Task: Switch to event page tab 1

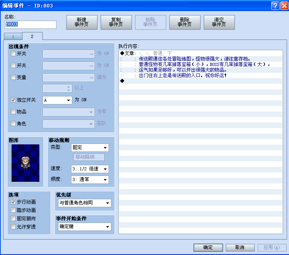Action: [x=13, y=36]
